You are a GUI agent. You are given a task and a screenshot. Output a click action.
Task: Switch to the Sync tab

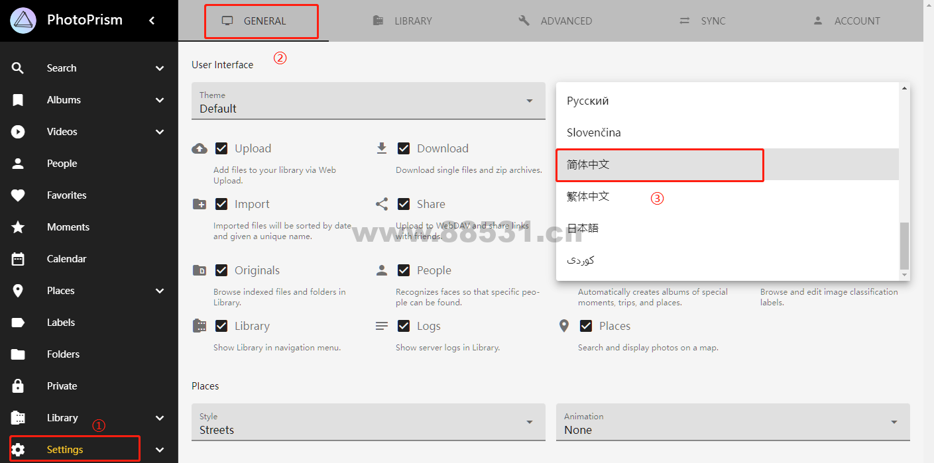point(703,21)
